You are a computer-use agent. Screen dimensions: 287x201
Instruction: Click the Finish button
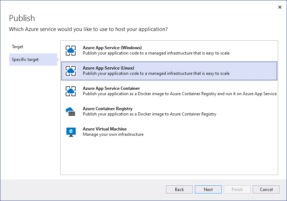[237, 189]
